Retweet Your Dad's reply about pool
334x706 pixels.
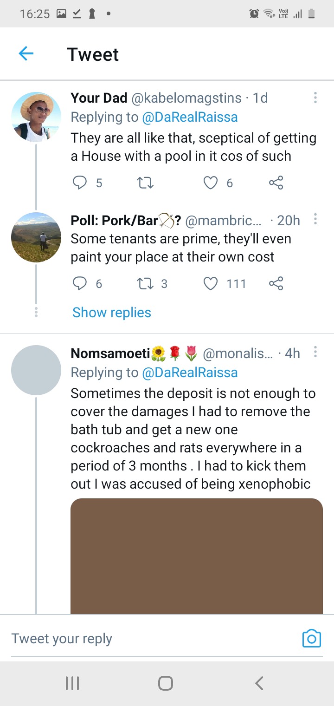tap(146, 183)
